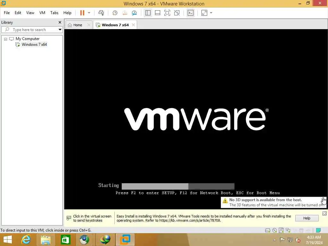Show the console view
This screenshot has height=246, width=328.
[190, 13]
